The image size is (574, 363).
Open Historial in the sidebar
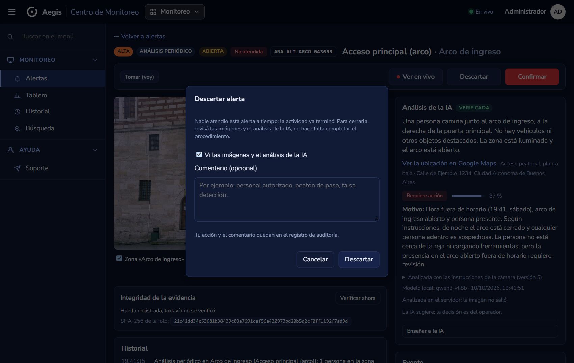pos(53,111)
